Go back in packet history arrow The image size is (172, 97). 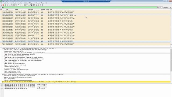(21, 5)
